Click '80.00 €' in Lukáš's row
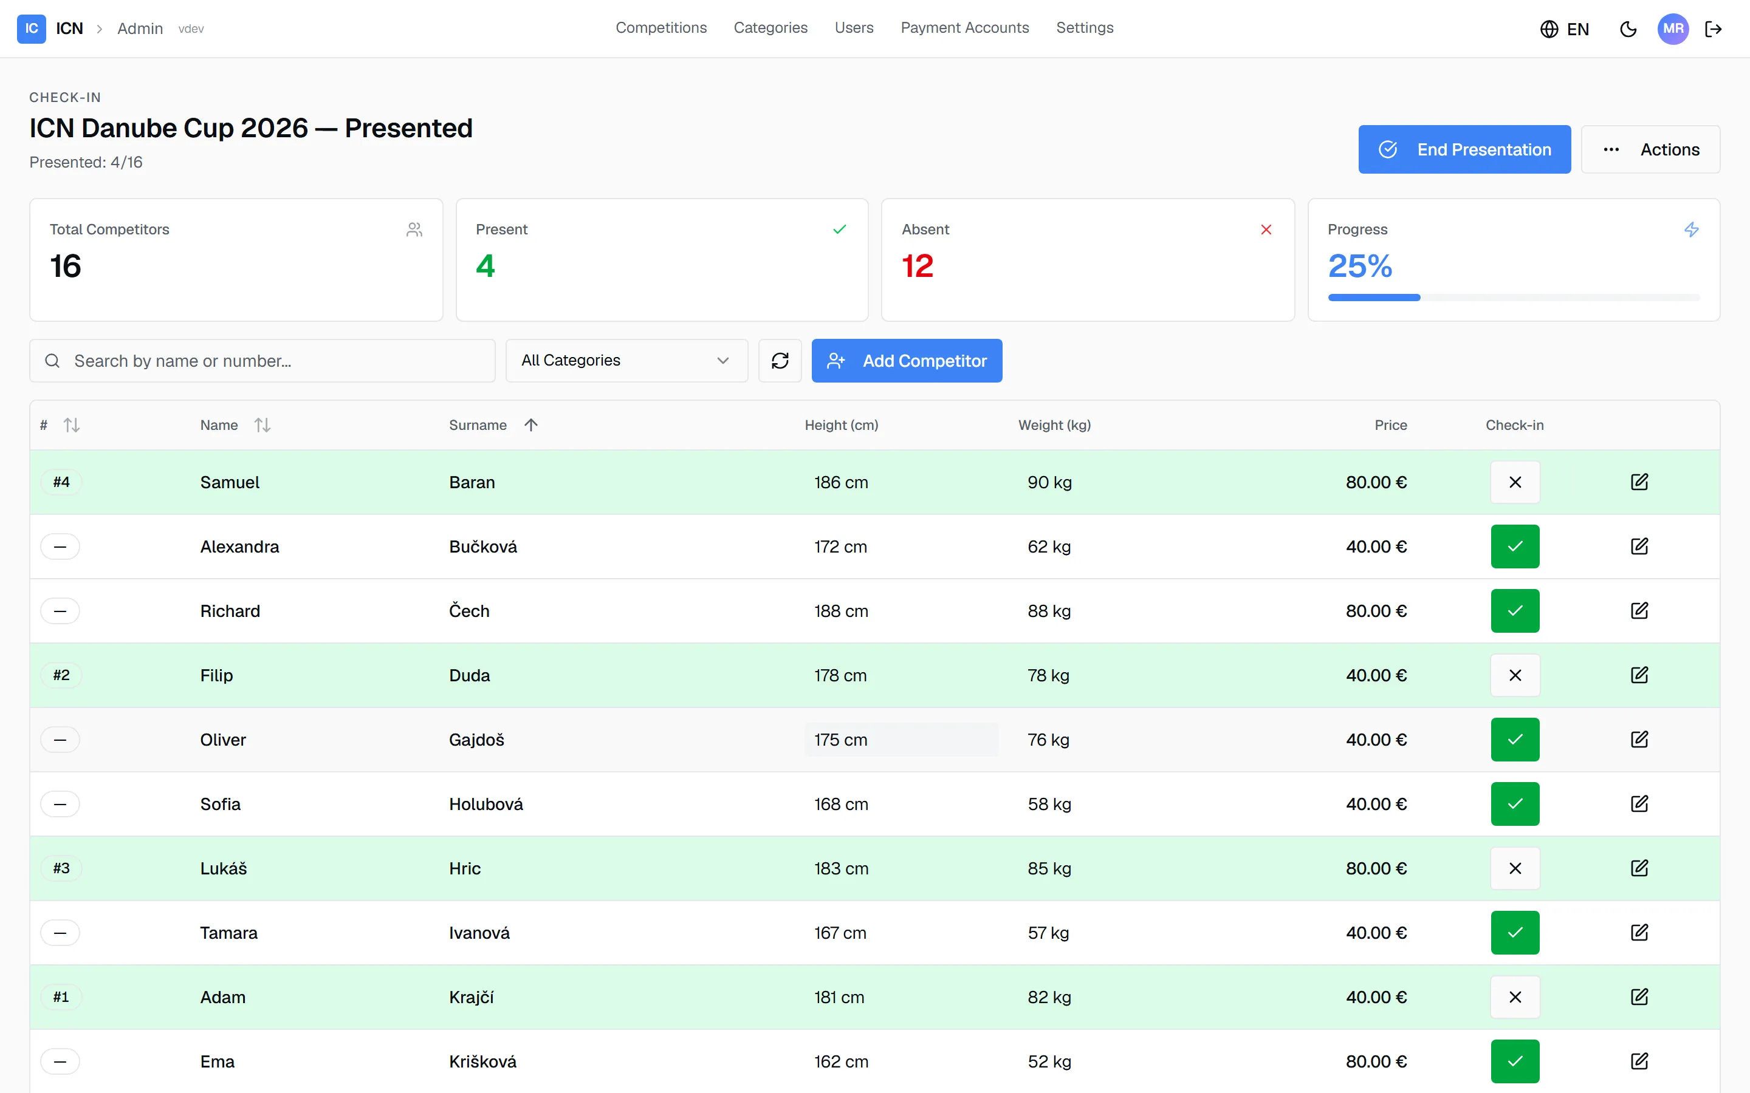1750x1093 pixels. [1376, 868]
